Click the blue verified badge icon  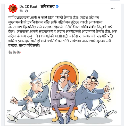(57, 6)
